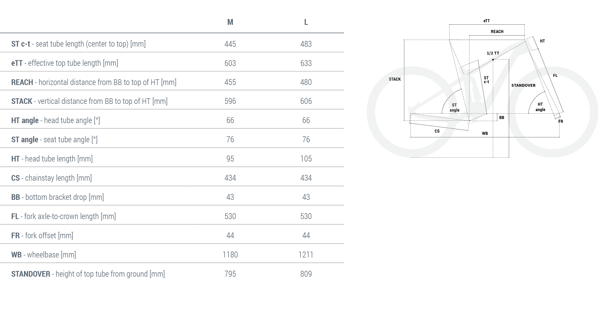Click the HT angle row label
Screen dimensions: 609x336
tap(55, 120)
